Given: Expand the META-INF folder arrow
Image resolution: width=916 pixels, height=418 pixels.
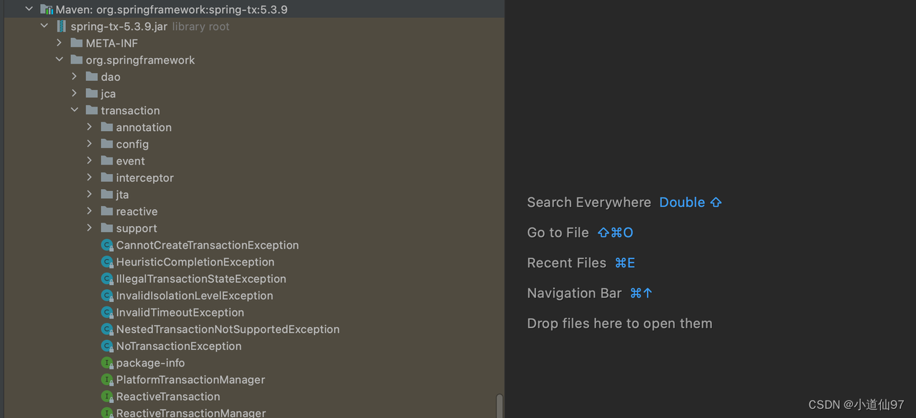Looking at the screenshot, I should coord(59,43).
